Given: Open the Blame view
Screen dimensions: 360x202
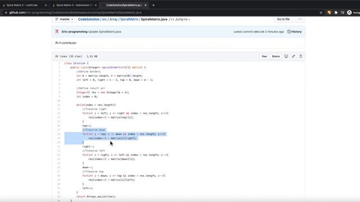Looking at the screenshot, I should 276,56.
